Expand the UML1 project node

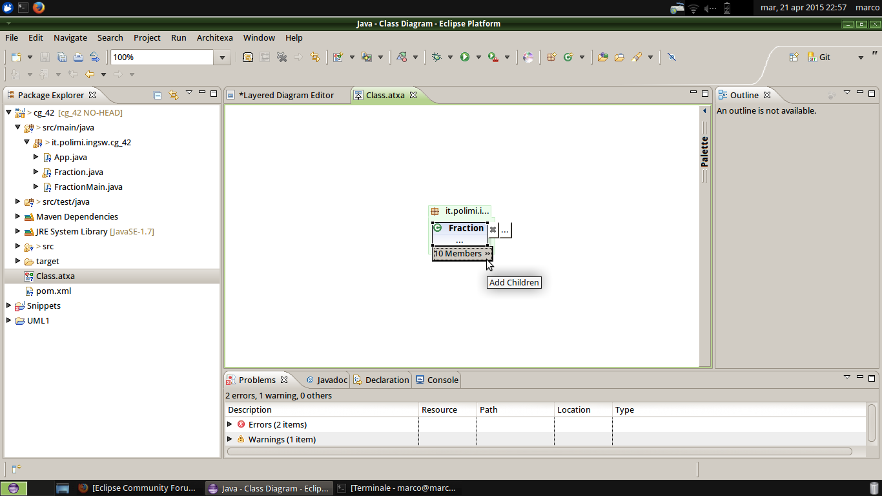tap(8, 320)
